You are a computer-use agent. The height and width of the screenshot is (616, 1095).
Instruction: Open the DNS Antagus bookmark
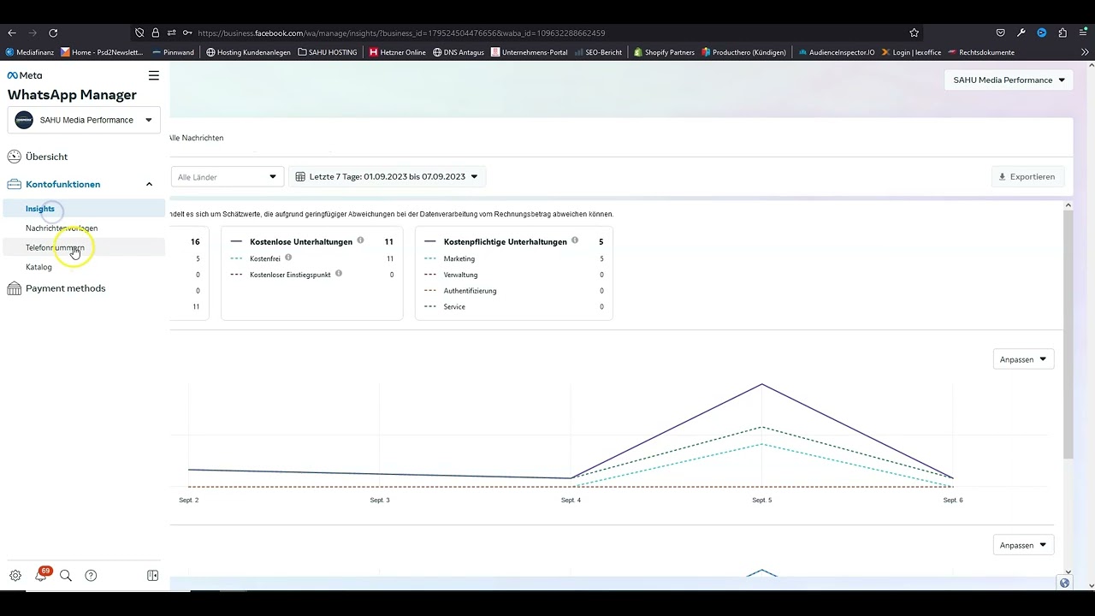[459, 52]
